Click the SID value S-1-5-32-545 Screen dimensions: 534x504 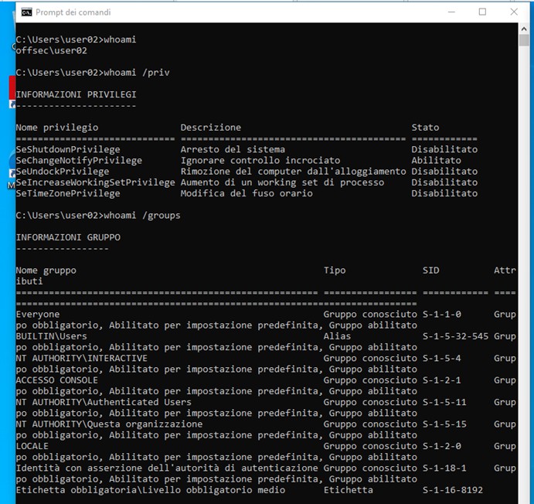pos(455,336)
